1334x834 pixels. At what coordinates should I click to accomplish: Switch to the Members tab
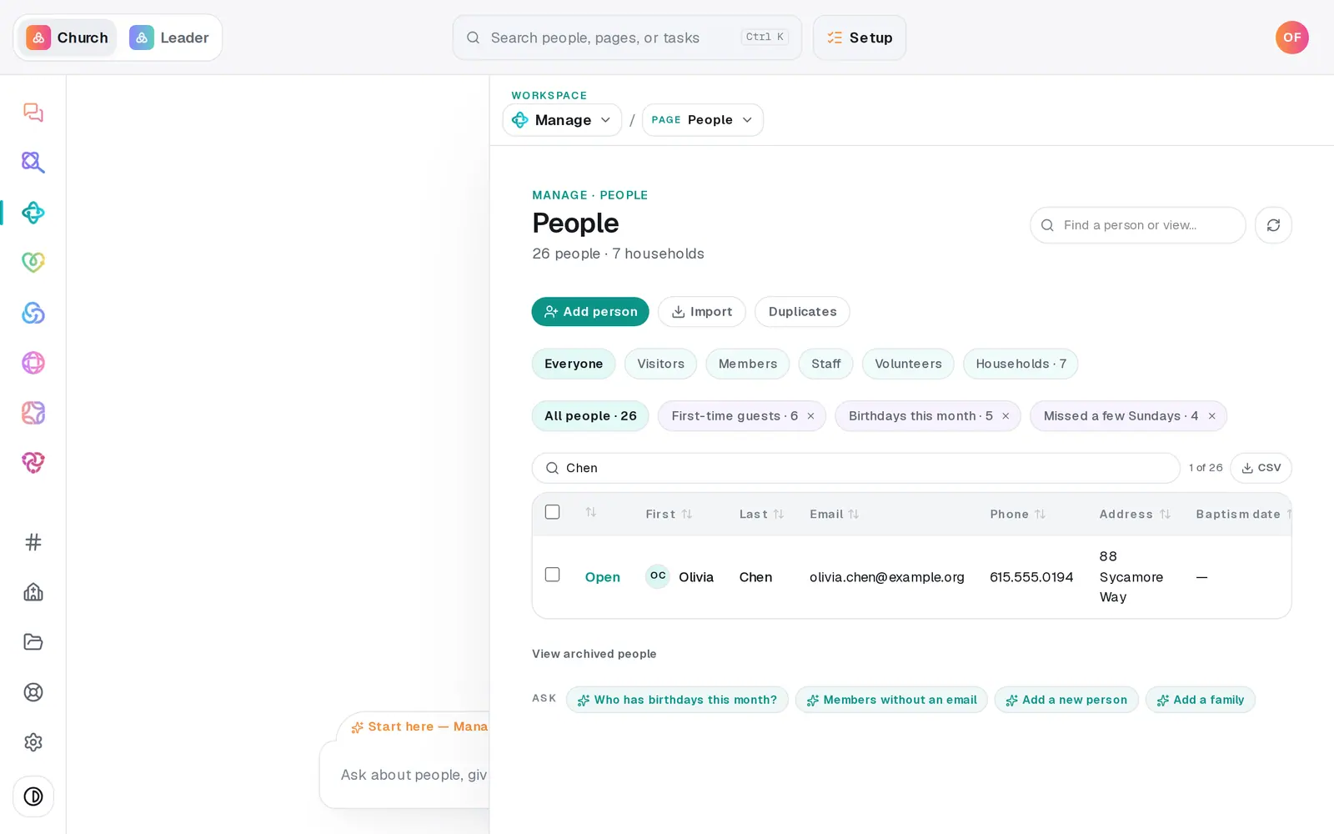tap(748, 364)
